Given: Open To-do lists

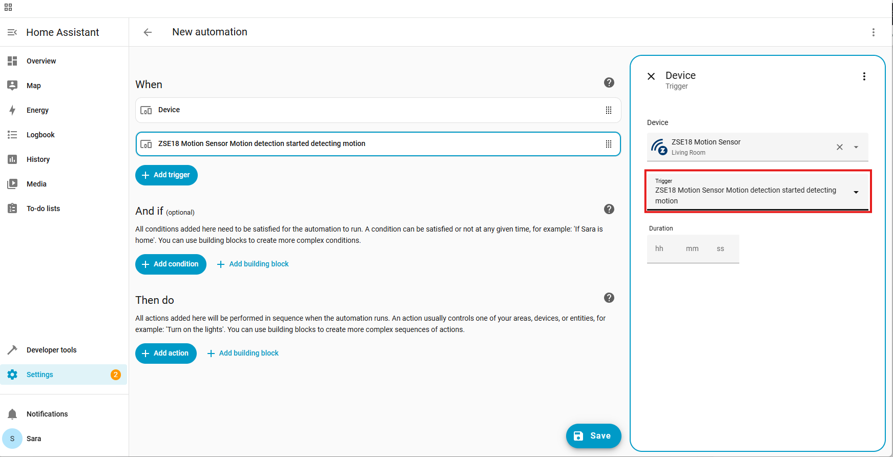Looking at the screenshot, I should point(64,209).
